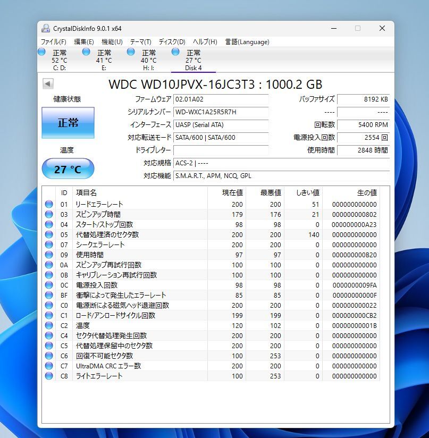Select the E: disk at 41 °C
This screenshot has width=429, height=438.
pyautogui.click(x=104, y=60)
